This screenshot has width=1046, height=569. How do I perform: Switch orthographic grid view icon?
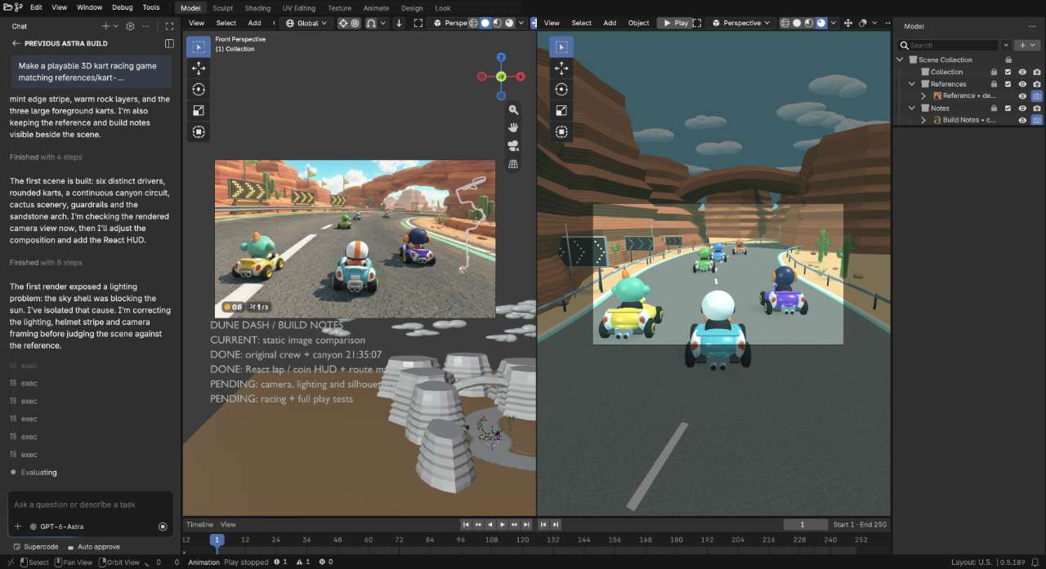click(x=513, y=164)
